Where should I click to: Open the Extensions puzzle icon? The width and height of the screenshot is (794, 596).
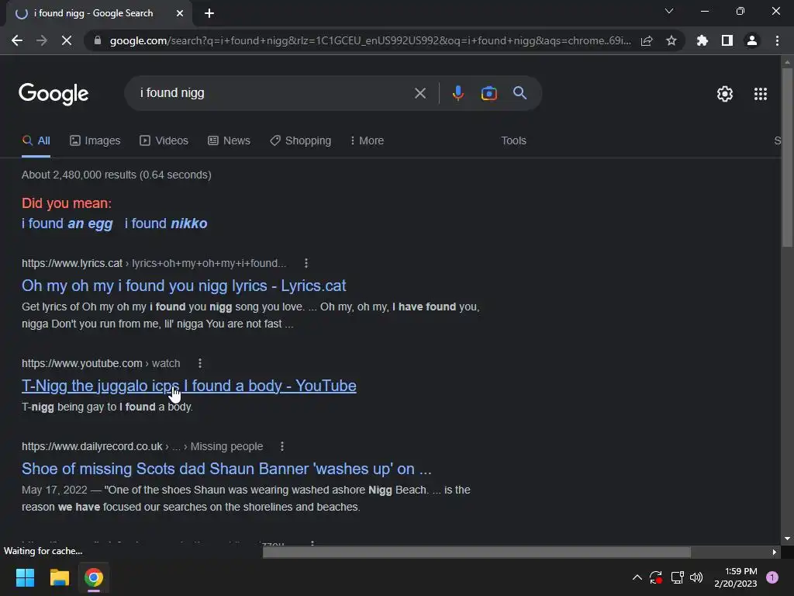point(703,40)
